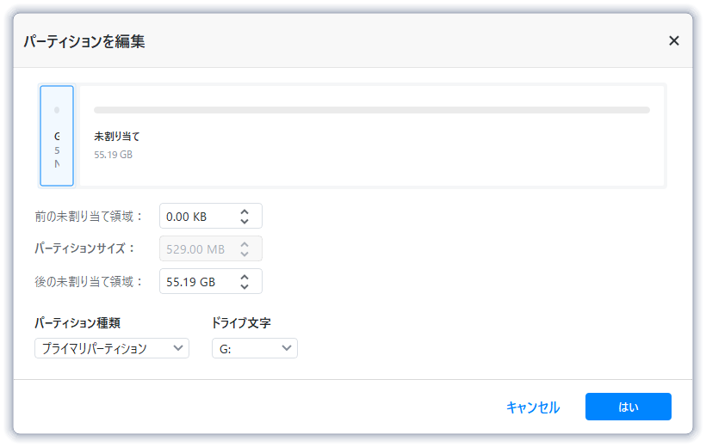The width and height of the screenshot is (706, 447).
Task: Close the パーティションを編集 dialog
Action: (673, 40)
